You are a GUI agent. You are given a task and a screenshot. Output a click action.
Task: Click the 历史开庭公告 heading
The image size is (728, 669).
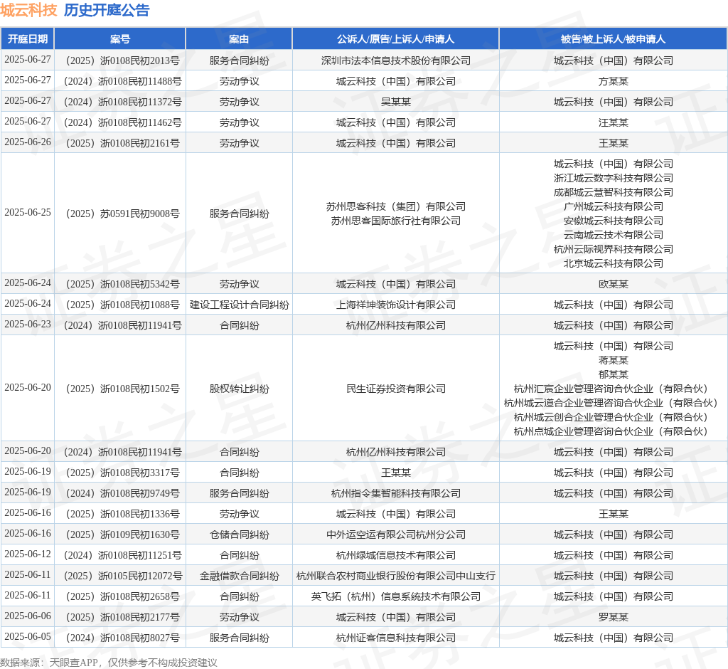tap(107, 10)
